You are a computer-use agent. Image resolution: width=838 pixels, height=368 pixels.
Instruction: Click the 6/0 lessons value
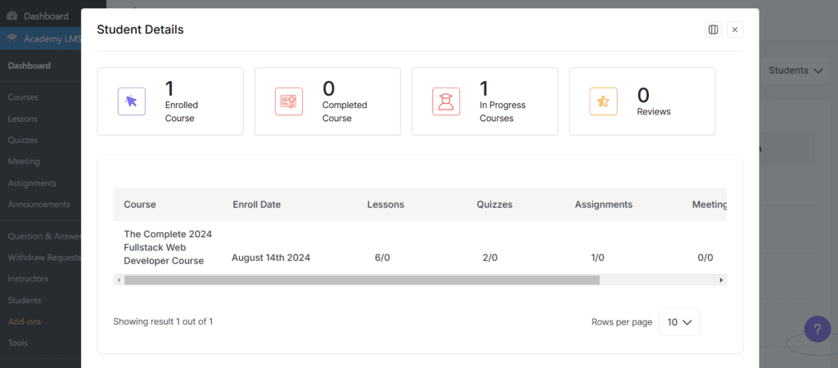coord(383,258)
